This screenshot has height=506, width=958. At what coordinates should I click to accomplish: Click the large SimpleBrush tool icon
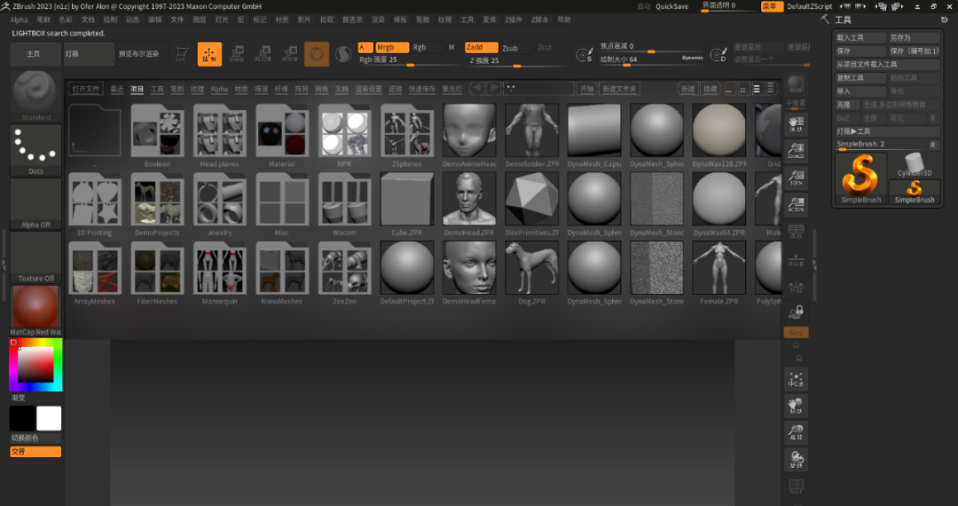(860, 177)
